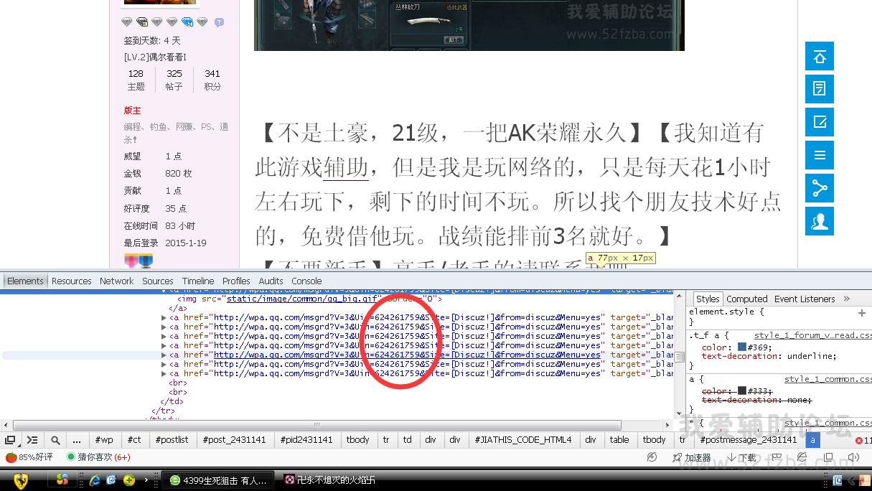This screenshot has width=872, height=491.
Task: Click the three-lines menu sidebar icon
Action: (x=820, y=155)
